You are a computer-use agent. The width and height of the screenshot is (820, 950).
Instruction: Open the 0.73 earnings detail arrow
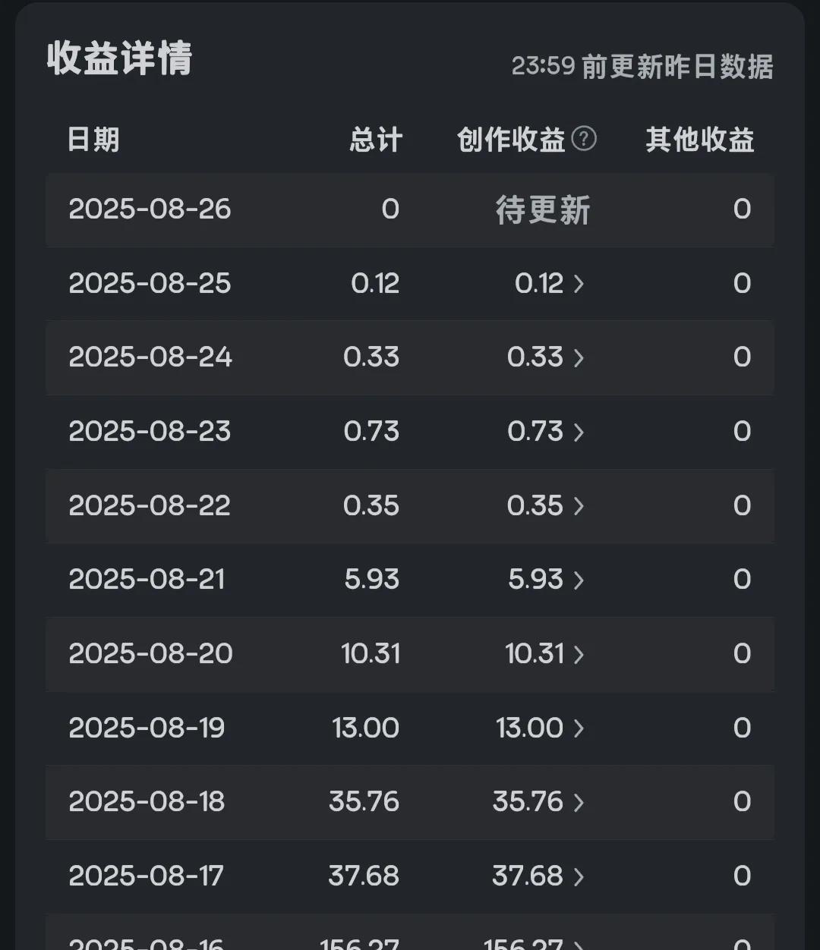579,432
